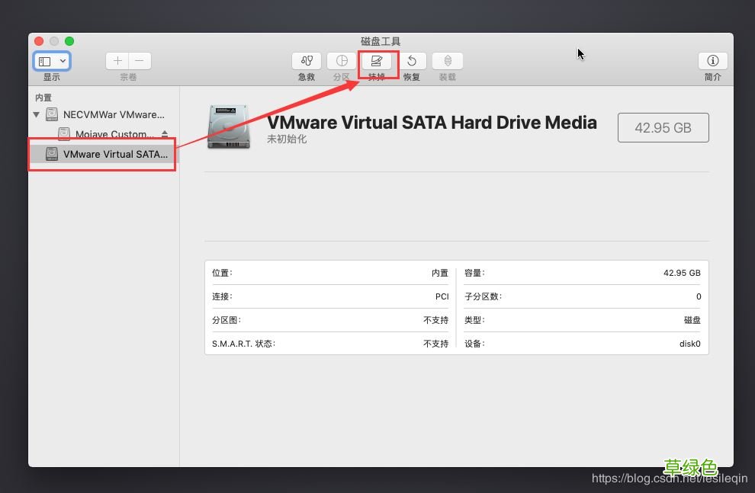Screen dimensions: 755x493
Task: Click the remove volume minus button
Action: tap(140, 61)
